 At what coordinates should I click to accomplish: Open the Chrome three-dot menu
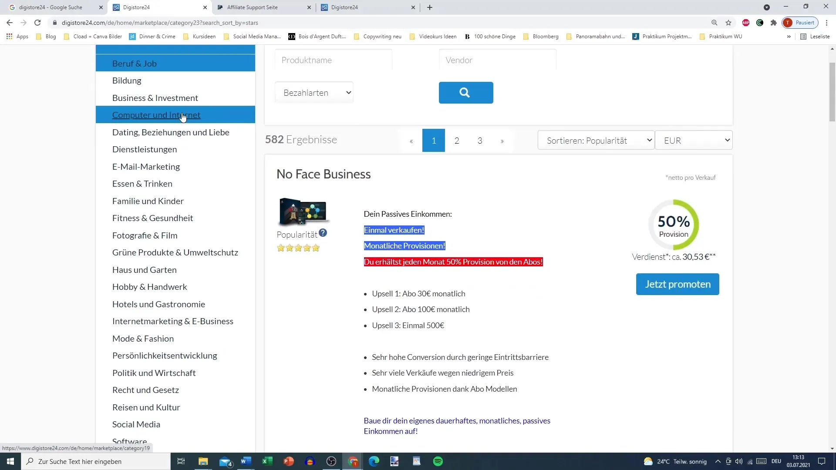click(826, 23)
